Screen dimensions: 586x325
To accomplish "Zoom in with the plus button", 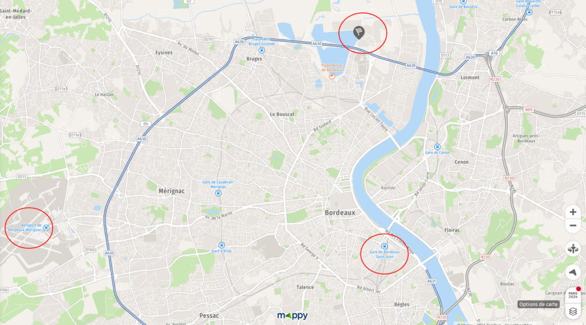I will click(x=572, y=212).
